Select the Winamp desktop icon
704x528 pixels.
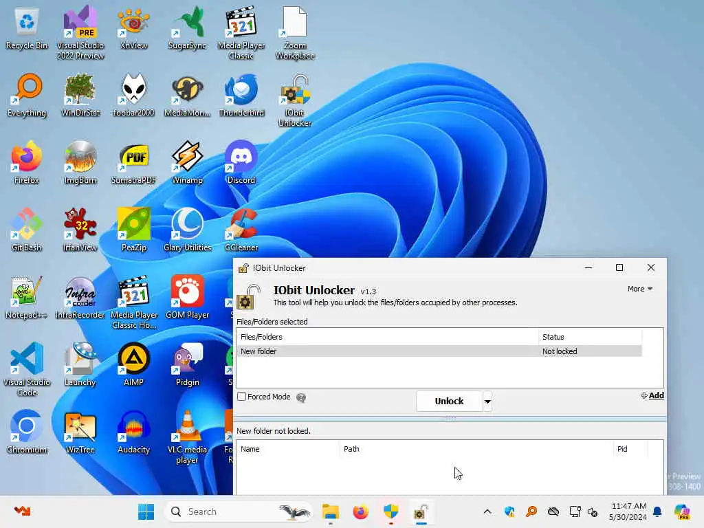(x=187, y=162)
